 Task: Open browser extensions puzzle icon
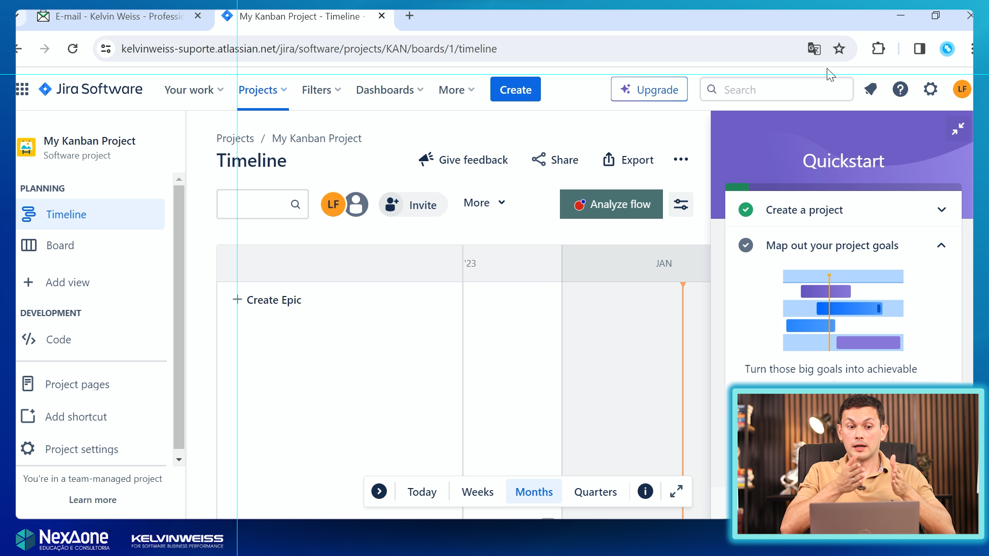click(x=878, y=49)
